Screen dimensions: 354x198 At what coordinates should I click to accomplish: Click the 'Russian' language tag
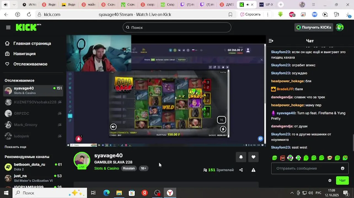[x=129, y=168]
